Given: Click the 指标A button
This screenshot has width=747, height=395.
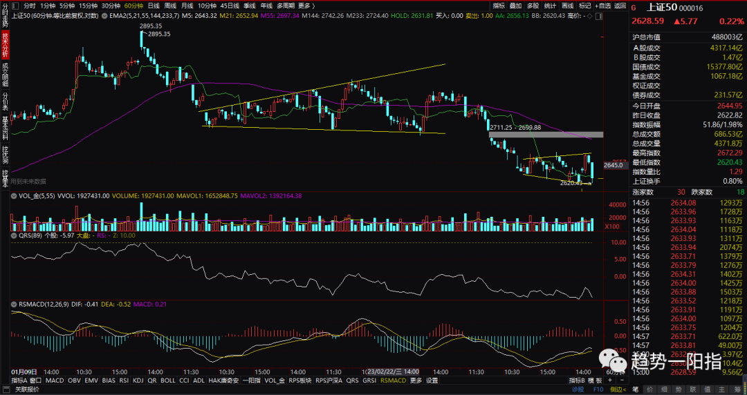Looking at the screenshot, I should pyautogui.click(x=19, y=380).
